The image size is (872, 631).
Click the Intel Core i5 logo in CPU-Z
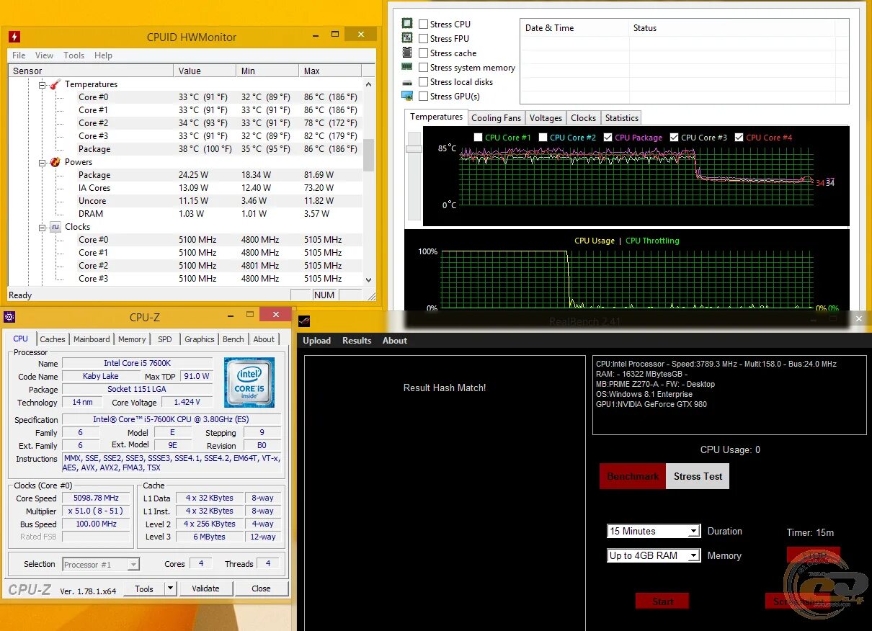(249, 382)
